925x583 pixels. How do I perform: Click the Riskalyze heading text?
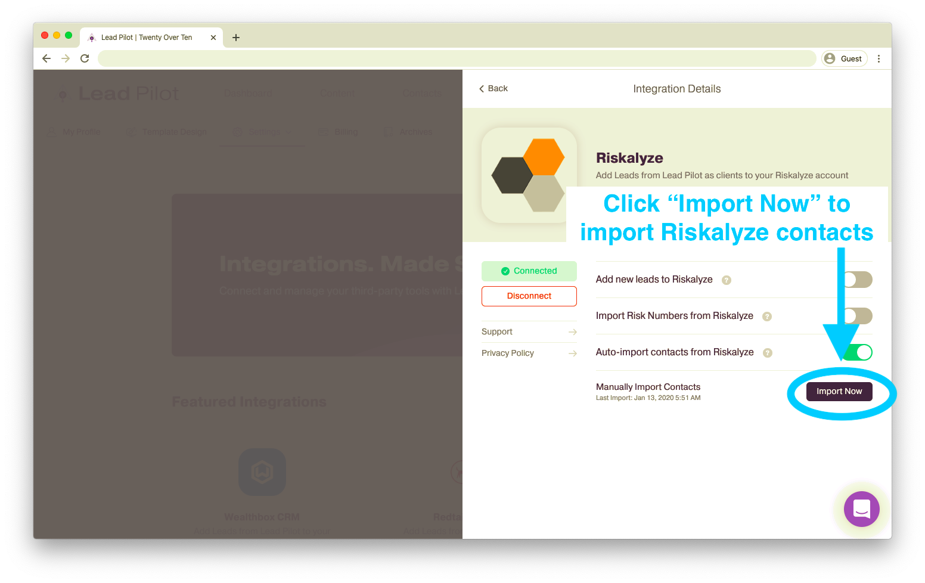click(x=629, y=158)
